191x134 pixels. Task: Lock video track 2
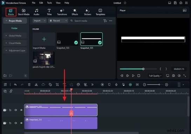pyautogui.click(x=10, y=110)
